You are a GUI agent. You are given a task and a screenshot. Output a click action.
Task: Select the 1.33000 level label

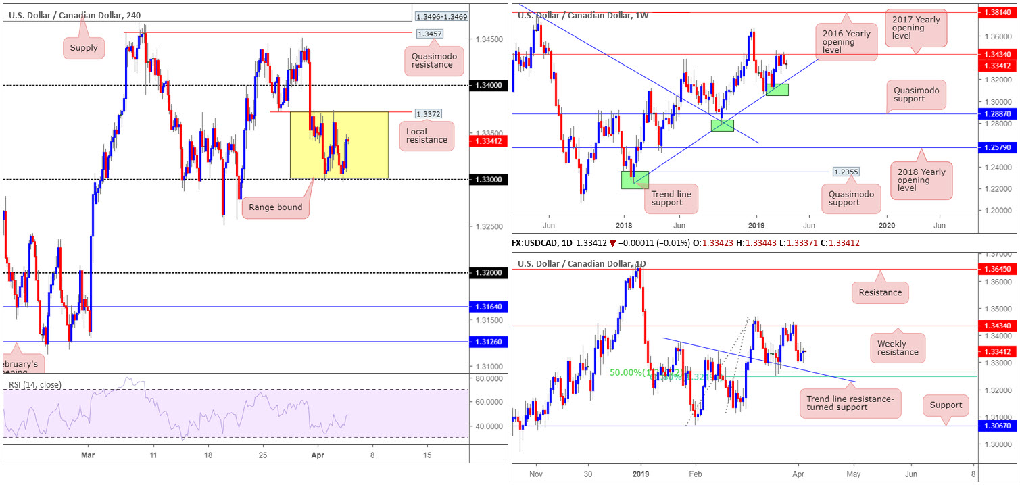(x=487, y=180)
